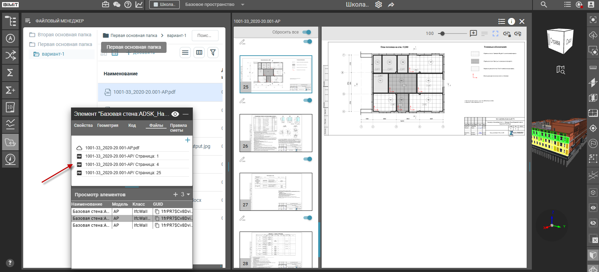The width and height of the screenshot is (599, 272).
Task: Open the sum (Σ) estimate tool
Action: [x=10, y=73]
